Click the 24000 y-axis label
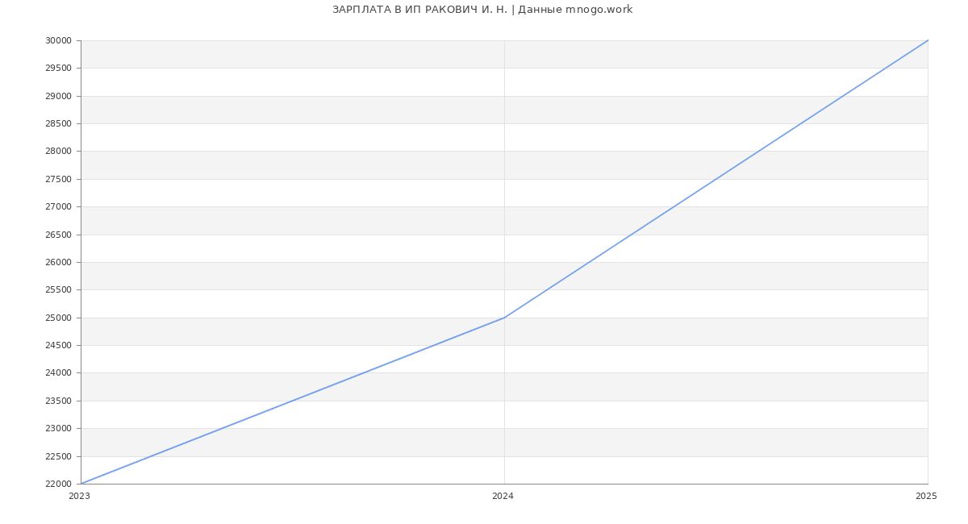 tap(58, 373)
